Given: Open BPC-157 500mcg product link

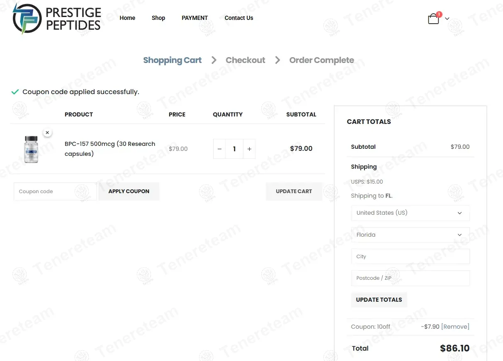Looking at the screenshot, I should [x=110, y=149].
